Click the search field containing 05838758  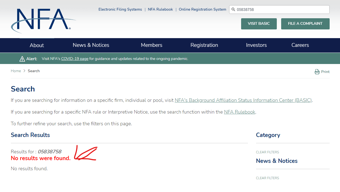(279, 10)
